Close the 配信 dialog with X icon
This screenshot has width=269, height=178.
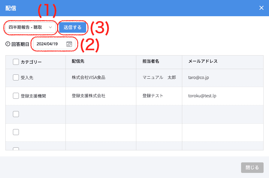pos(261,8)
